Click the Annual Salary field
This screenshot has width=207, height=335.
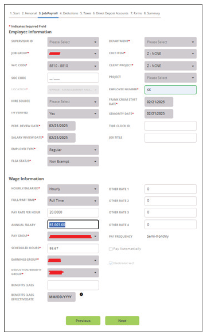click(x=73, y=224)
